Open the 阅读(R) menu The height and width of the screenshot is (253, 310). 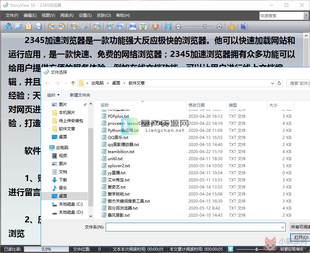coord(67,15)
